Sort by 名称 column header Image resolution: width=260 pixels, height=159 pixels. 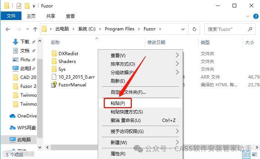click(x=55, y=43)
